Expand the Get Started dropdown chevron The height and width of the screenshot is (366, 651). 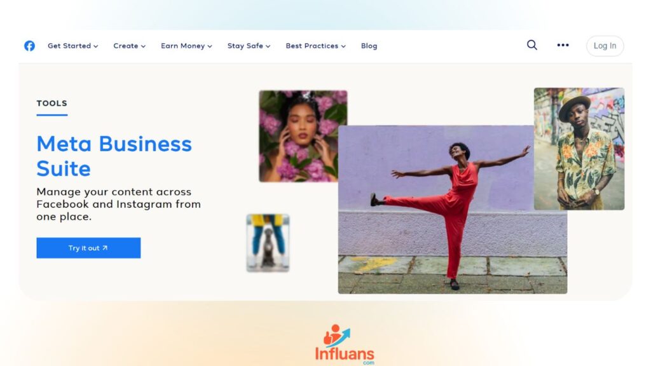[x=96, y=46]
